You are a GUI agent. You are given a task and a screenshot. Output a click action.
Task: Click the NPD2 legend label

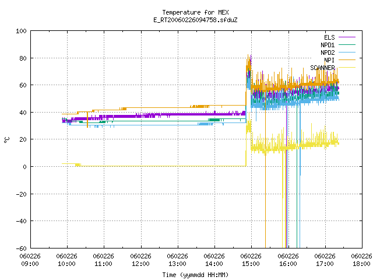(328, 52)
